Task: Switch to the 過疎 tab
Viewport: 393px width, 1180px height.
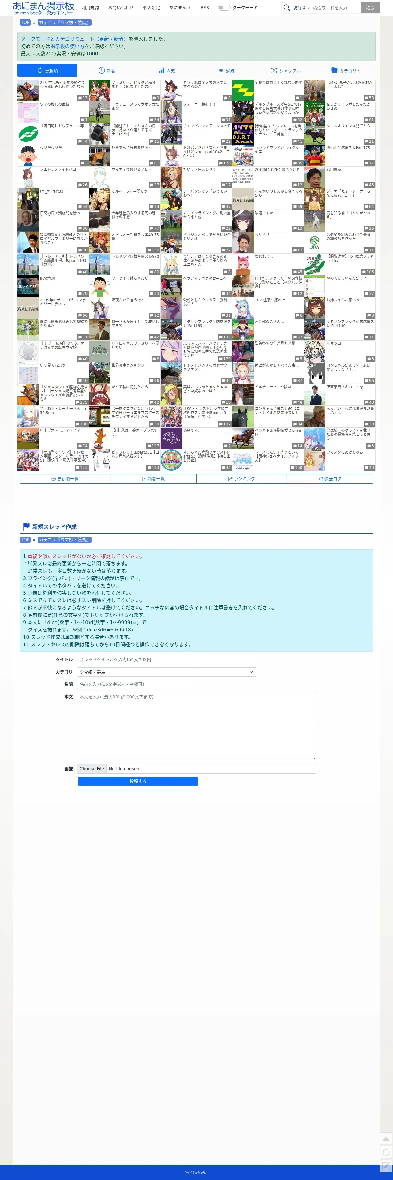Action: tap(226, 70)
